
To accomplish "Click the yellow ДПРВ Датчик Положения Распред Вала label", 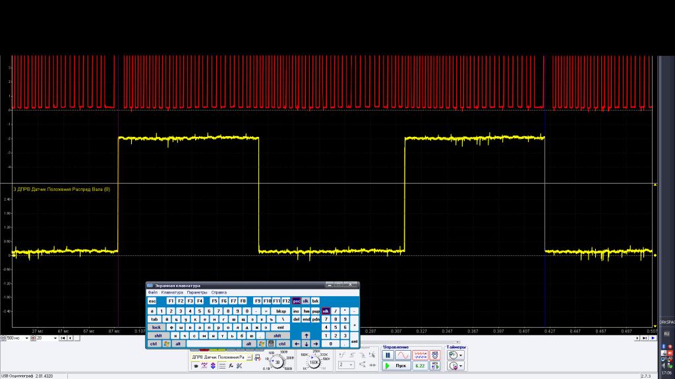I will 61,189.
